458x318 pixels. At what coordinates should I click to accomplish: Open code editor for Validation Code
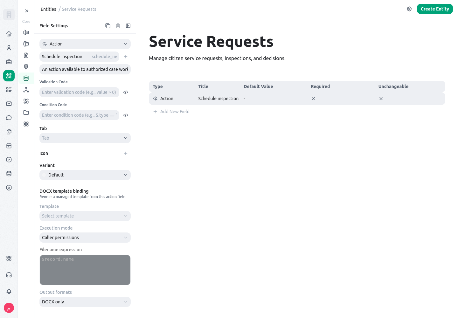pyautogui.click(x=126, y=92)
